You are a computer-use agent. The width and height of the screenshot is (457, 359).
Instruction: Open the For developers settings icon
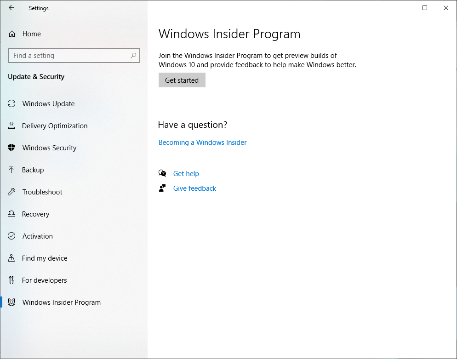(11, 280)
